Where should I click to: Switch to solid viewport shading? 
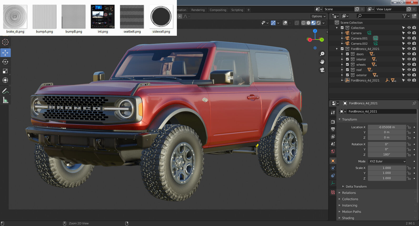pyautogui.click(x=308, y=23)
